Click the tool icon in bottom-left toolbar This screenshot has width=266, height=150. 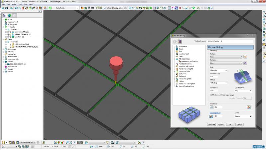click(3, 142)
